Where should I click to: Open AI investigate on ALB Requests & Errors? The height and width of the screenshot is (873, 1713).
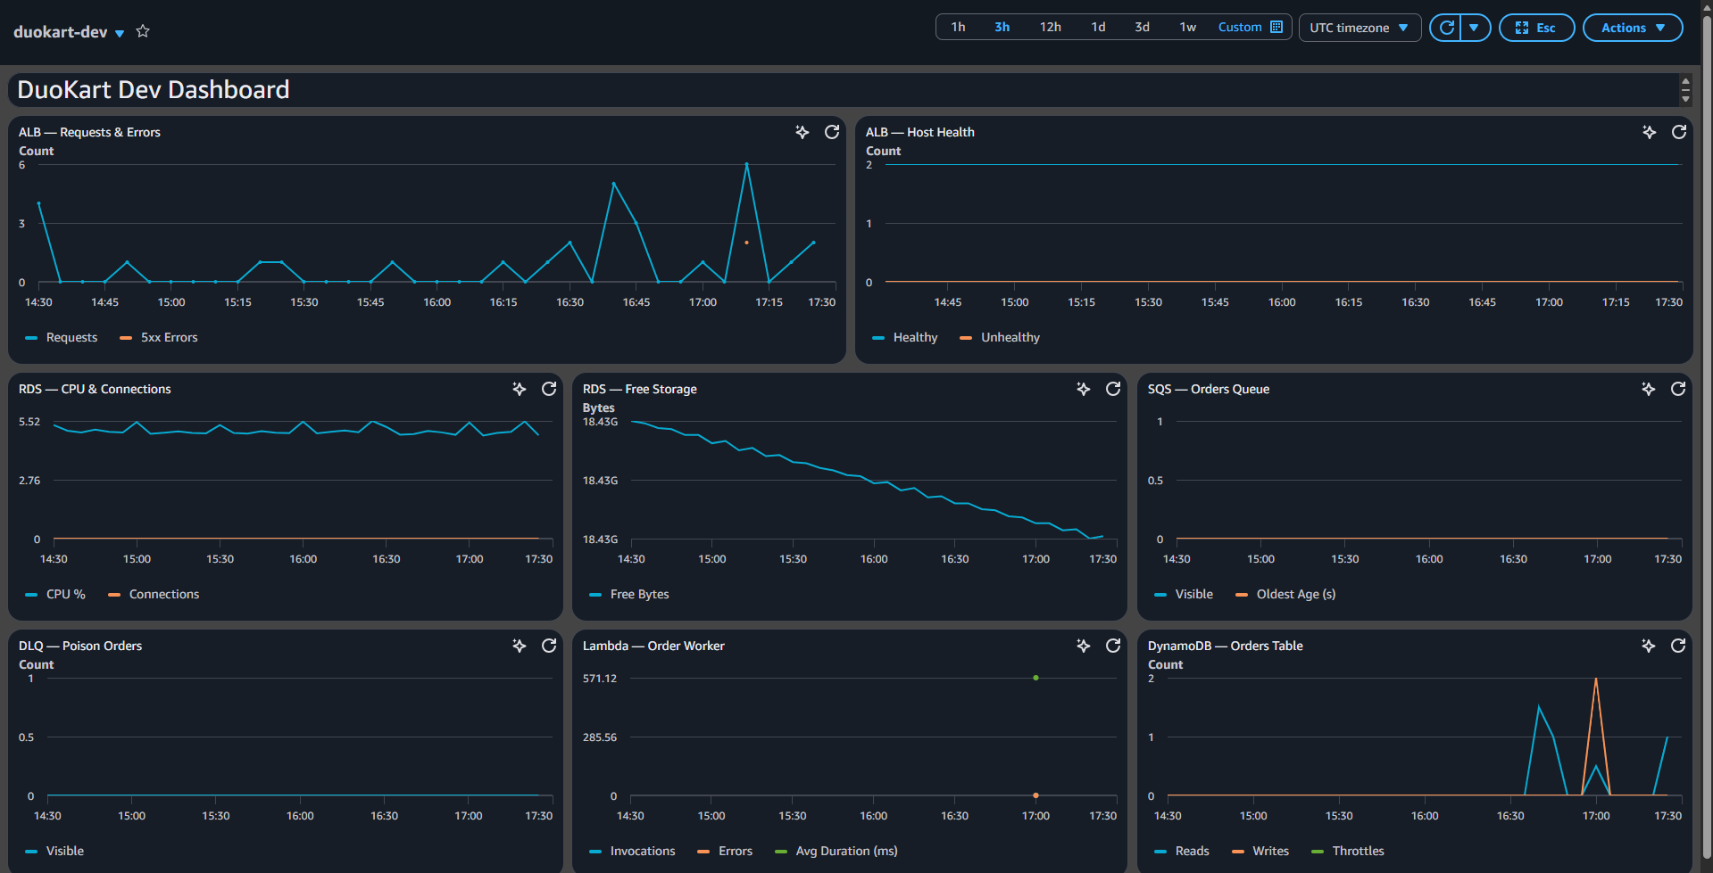point(802,132)
